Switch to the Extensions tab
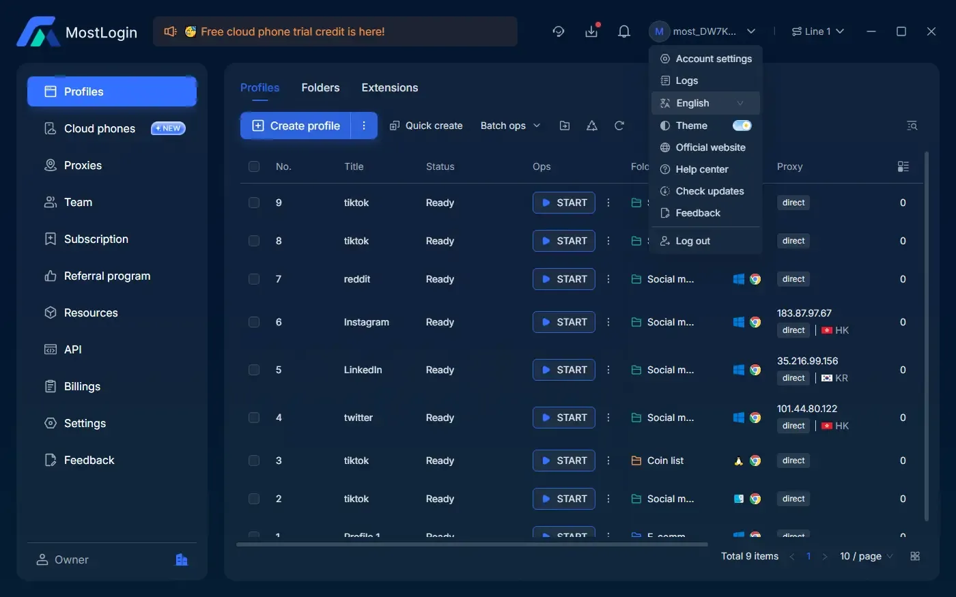This screenshot has width=956, height=597. pyautogui.click(x=389, y=87)
